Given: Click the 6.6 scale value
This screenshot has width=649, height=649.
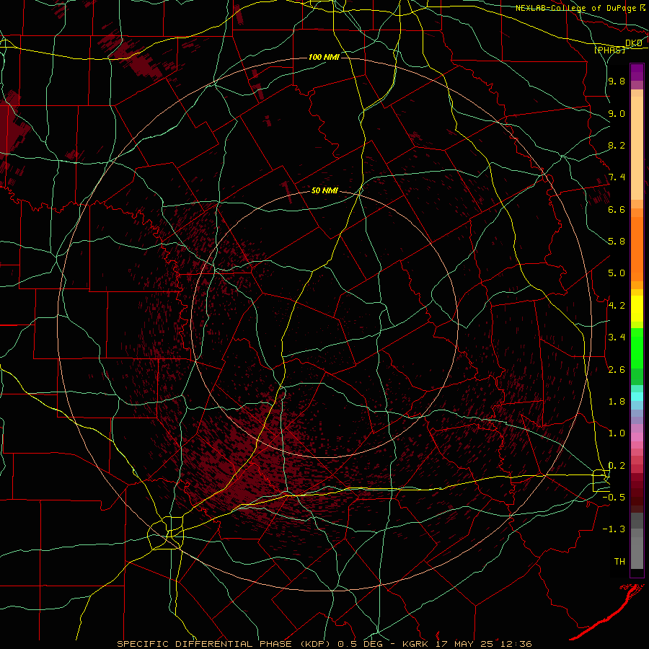Looking at the screenshot, I should coord(617,209).
